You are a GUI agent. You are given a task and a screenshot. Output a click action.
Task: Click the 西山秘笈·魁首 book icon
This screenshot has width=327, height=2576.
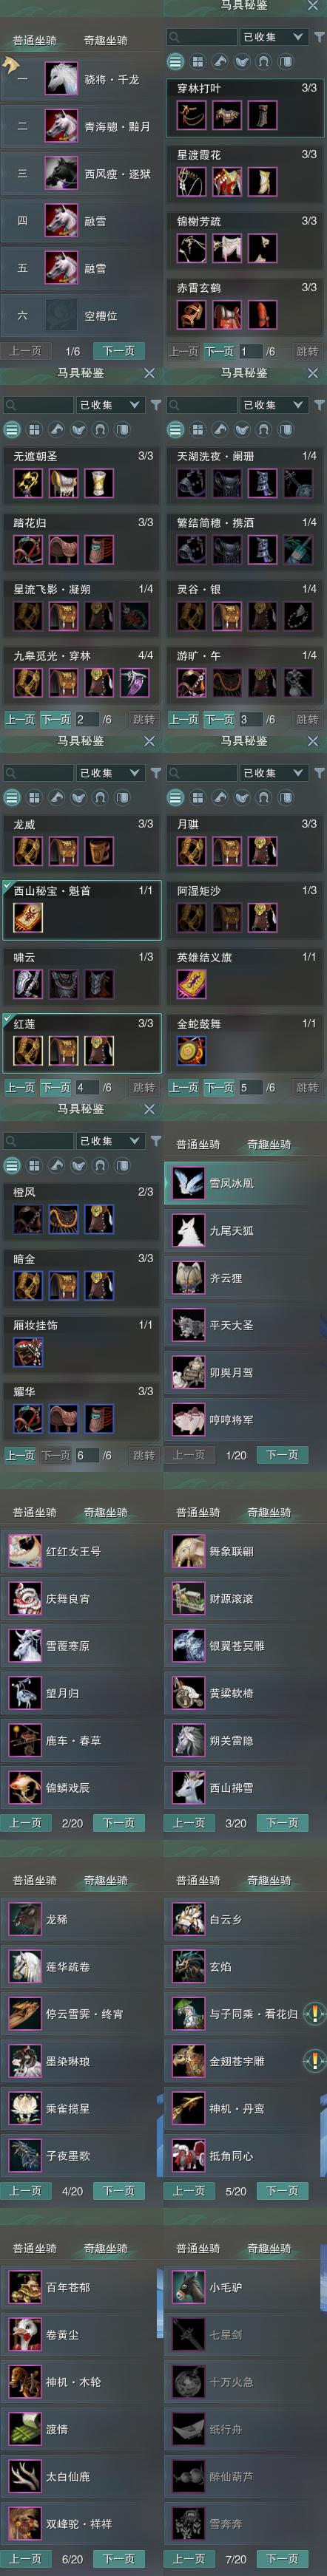(28, 916)
